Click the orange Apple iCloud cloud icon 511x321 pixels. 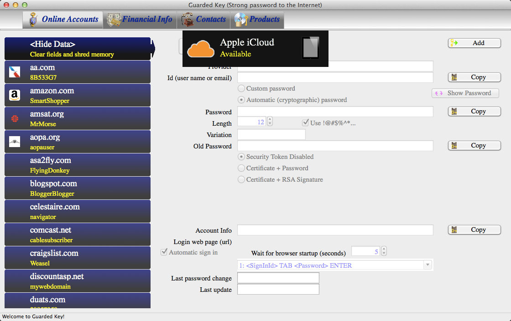201,49
